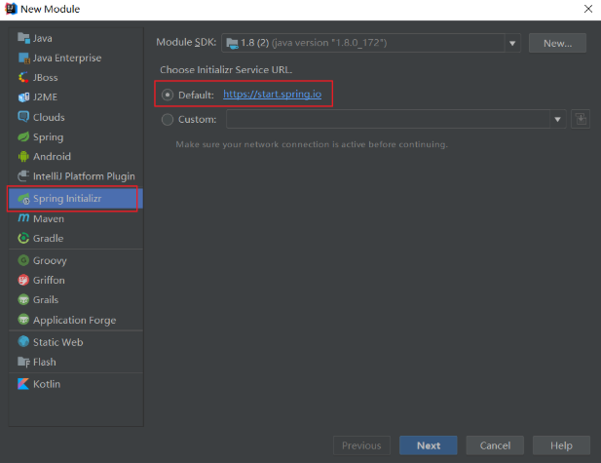Click the download icon beside Custom field
This screenshot has width=601, height=463.
coord(581,119)
